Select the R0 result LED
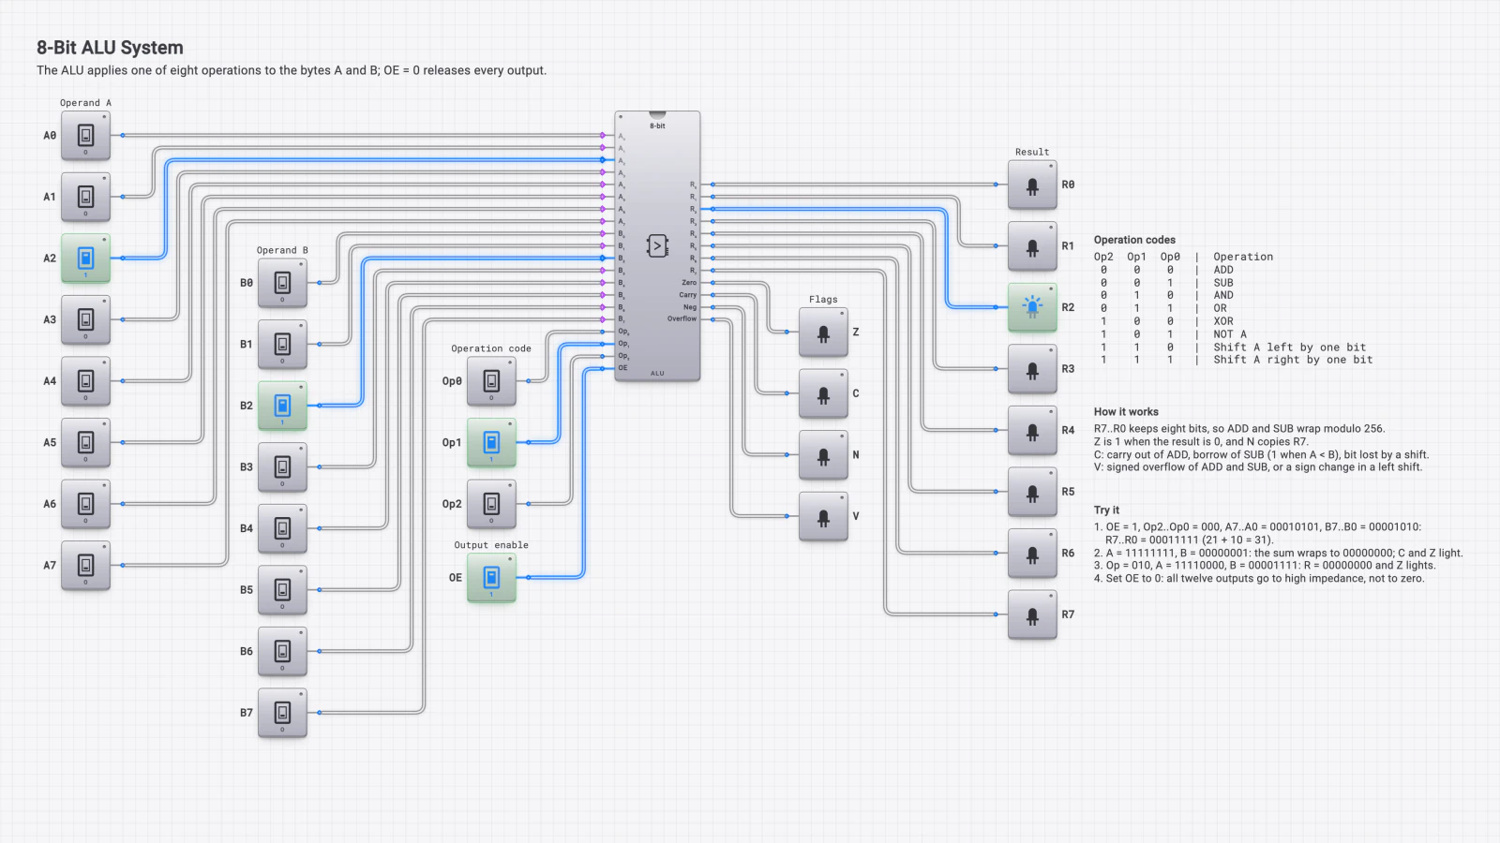 click(x=1032, y=185)
